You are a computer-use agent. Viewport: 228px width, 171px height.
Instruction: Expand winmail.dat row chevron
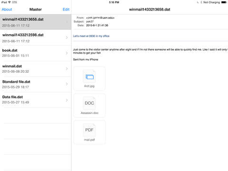(x=66, y=69)
